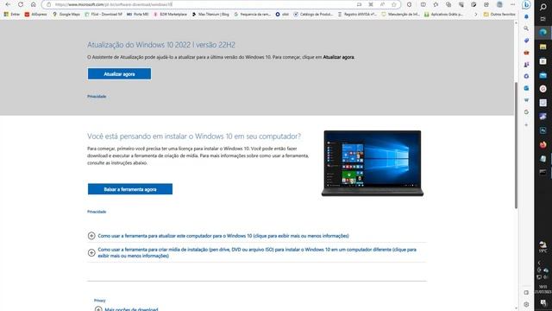Reload the page with the refresh icon
This screenshot has height=311, width=552.
(x=21, y=4)
